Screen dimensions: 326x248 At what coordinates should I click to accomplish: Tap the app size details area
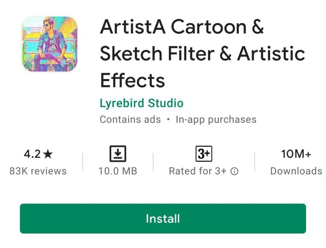[x=118, y=162]
